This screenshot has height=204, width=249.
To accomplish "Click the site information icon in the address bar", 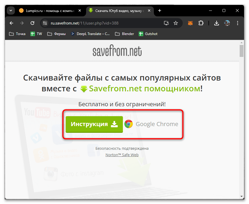I will point(45,23).
